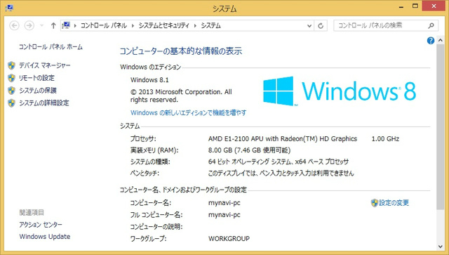The width and height of the screenshot is (449, 255).
Task: Minimize the システム window
Action: (401, 6)
